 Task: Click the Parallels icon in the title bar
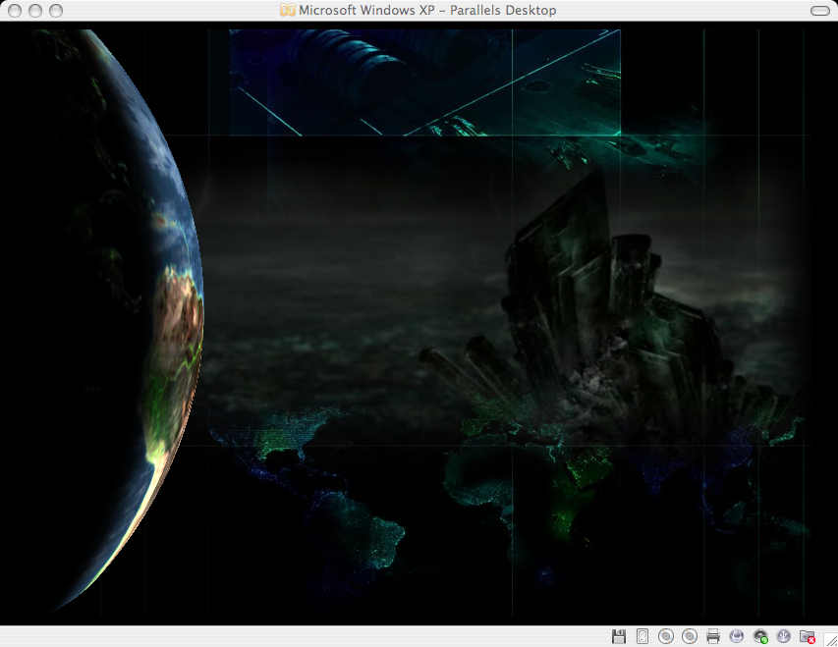click(288, 10)
